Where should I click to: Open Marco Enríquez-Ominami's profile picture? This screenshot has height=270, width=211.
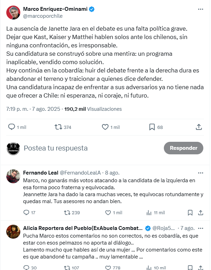[13, 12]
